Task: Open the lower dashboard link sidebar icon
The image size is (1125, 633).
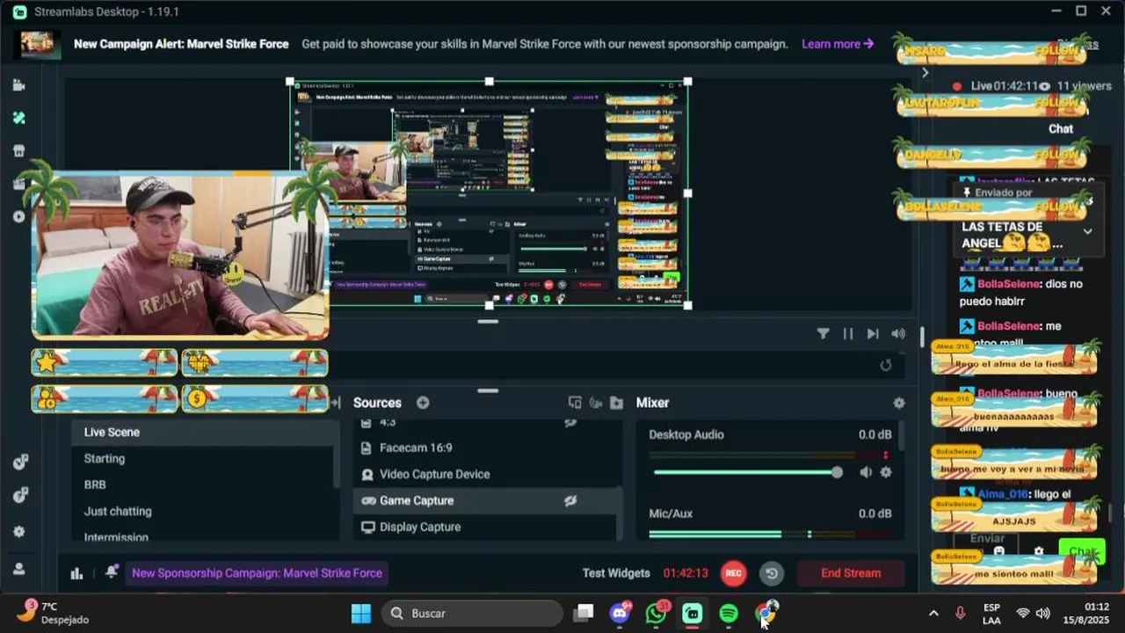Action: coord(19,496)
